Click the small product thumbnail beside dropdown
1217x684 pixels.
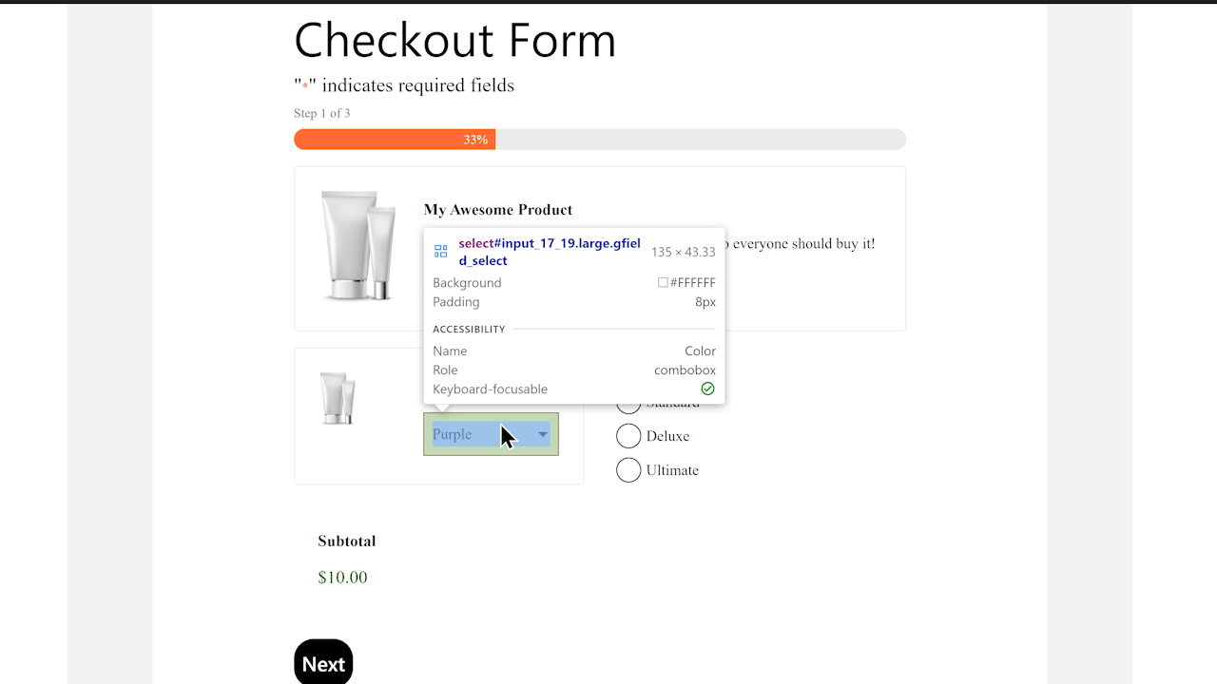338,398
